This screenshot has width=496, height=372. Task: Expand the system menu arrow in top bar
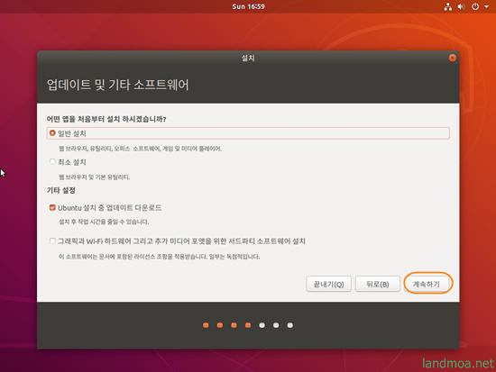pyautogui.click(x=486, y=6)
